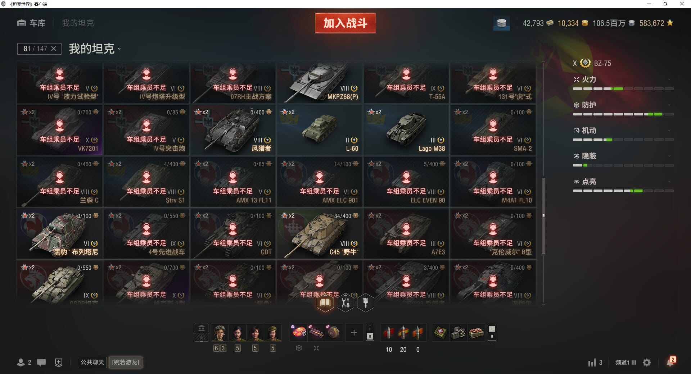Click the empty equipment slot plus button
The width and height of the screenshot is (691, 374).
click(354, 333)
